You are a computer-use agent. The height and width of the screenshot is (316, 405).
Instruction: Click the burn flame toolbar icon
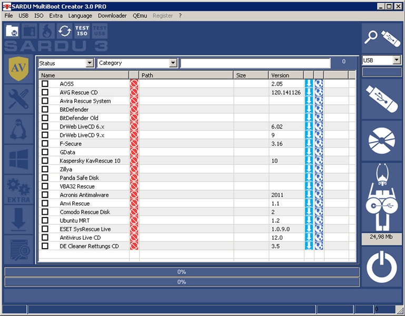(x=47, y=31)
